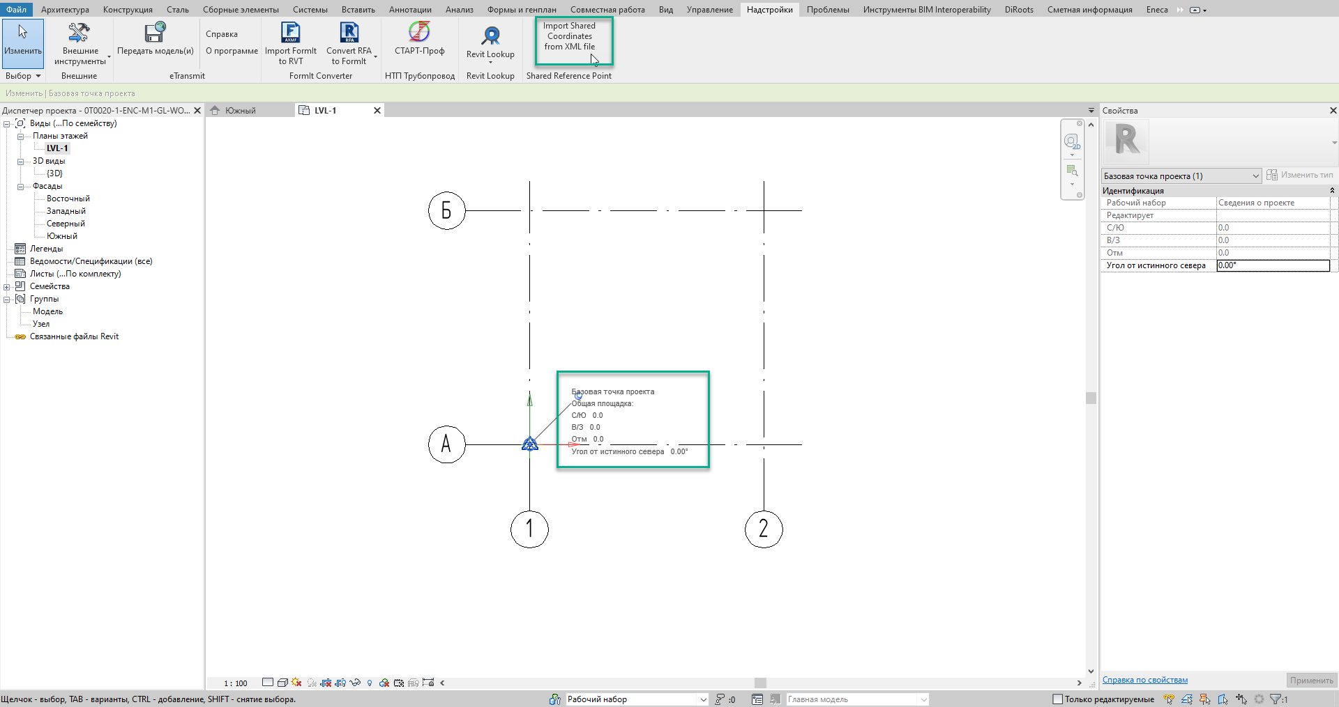Open Внешние инструменты (External Tools) icon
1339x707 pixels.
[x=79, y=33]
